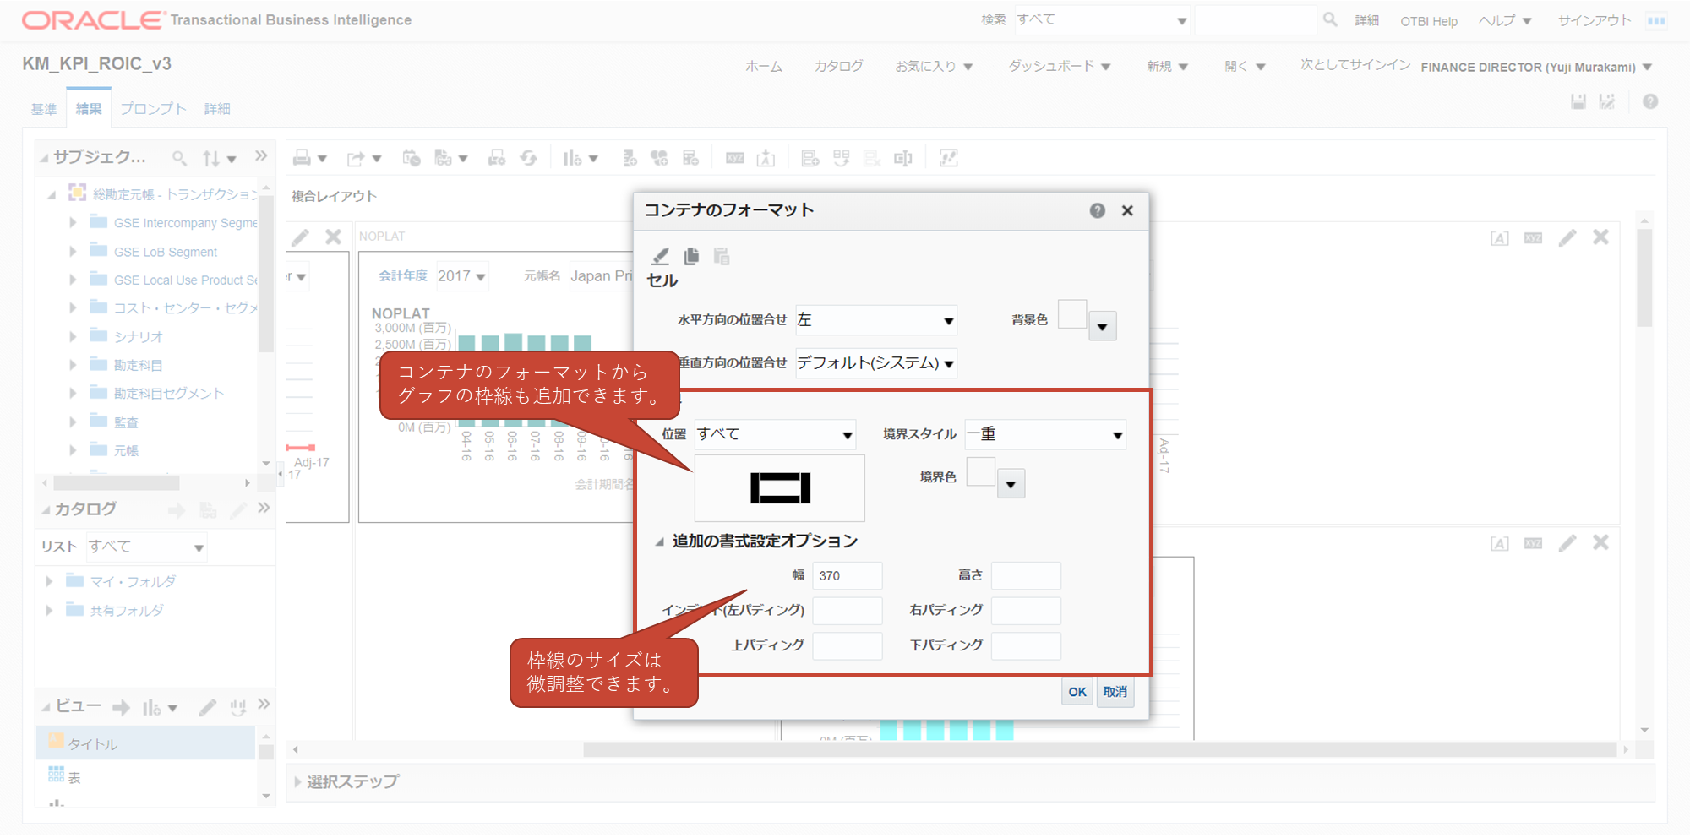This screenshot has height=838, width=1690.
Task: Click the search icon in Subject Areas pane
Action: click(x=179, y=157)
